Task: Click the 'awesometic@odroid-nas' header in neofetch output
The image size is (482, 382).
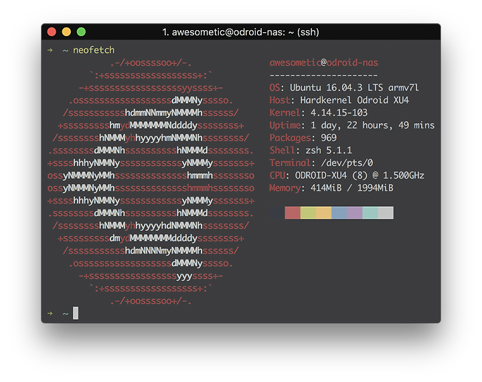Action: coord(324,63)
